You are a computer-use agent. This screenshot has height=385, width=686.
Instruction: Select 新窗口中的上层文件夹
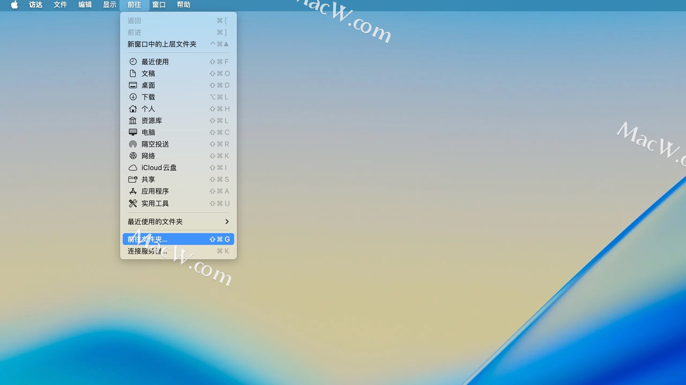pyautogui.click(x=178, y=44)
